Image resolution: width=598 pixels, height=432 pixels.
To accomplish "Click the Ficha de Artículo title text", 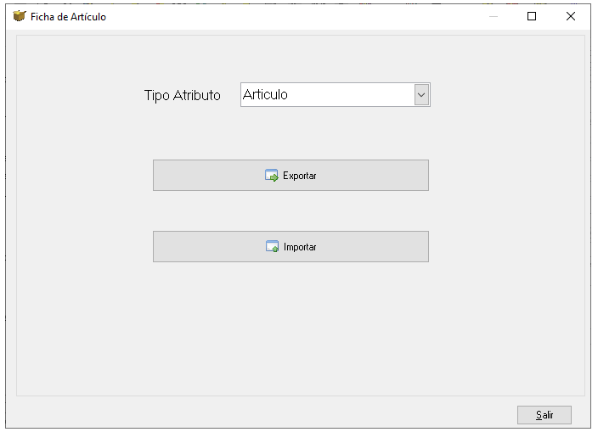I will point(68,17).
